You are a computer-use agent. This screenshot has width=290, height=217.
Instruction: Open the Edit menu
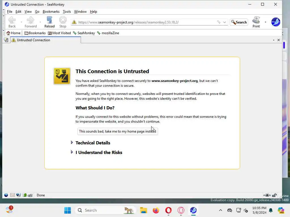coord(18,11)
